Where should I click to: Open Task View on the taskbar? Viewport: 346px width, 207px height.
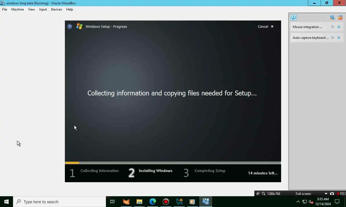coord(112,202)
